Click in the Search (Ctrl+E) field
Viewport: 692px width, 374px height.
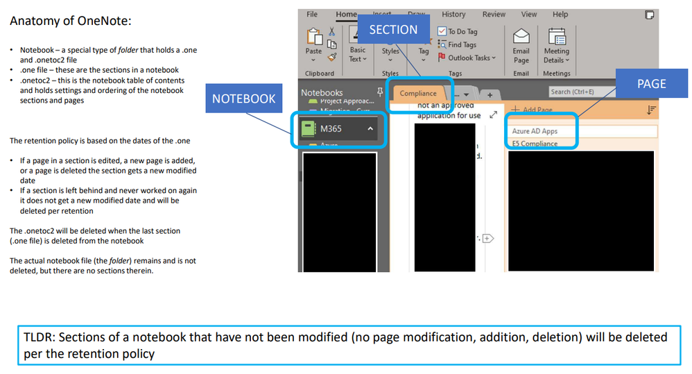click(582, 92)
